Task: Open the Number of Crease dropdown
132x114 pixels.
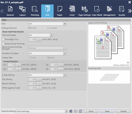Action: click(x=47, y=53)
